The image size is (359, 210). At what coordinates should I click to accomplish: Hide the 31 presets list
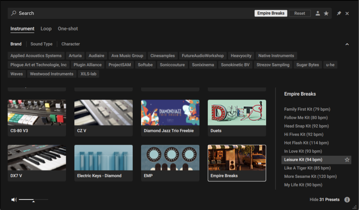[324, 200]
